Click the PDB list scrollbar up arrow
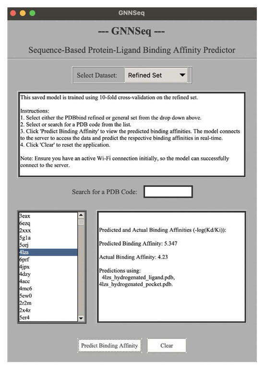264x370 pixels. tap(81, 215)
